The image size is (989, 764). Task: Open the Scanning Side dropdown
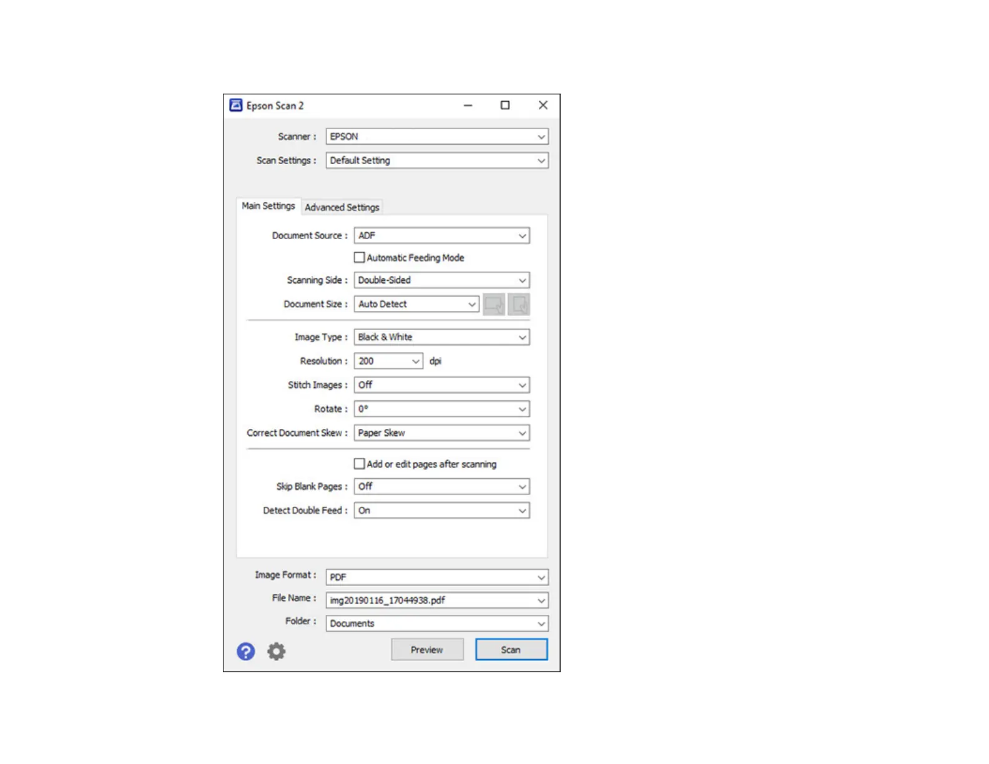tap(442, 280)
